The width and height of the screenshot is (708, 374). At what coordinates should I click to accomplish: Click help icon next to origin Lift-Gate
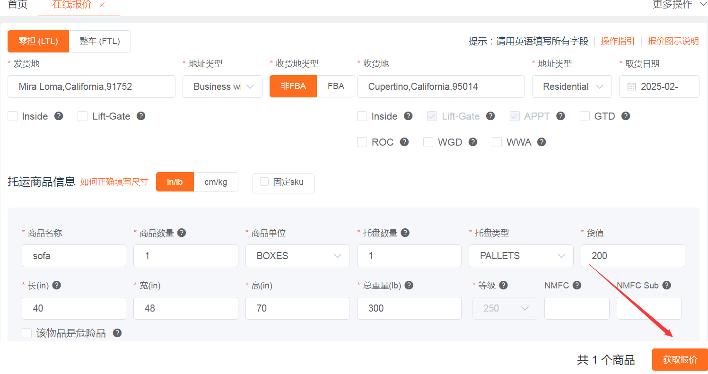pyautogui.click(x=140, y=116)
